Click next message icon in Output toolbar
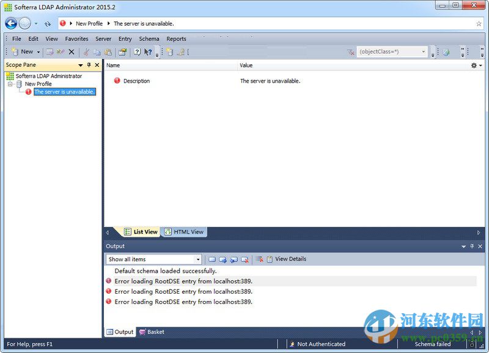The width and height of the screenshot is (489, 353). (222, 259)
